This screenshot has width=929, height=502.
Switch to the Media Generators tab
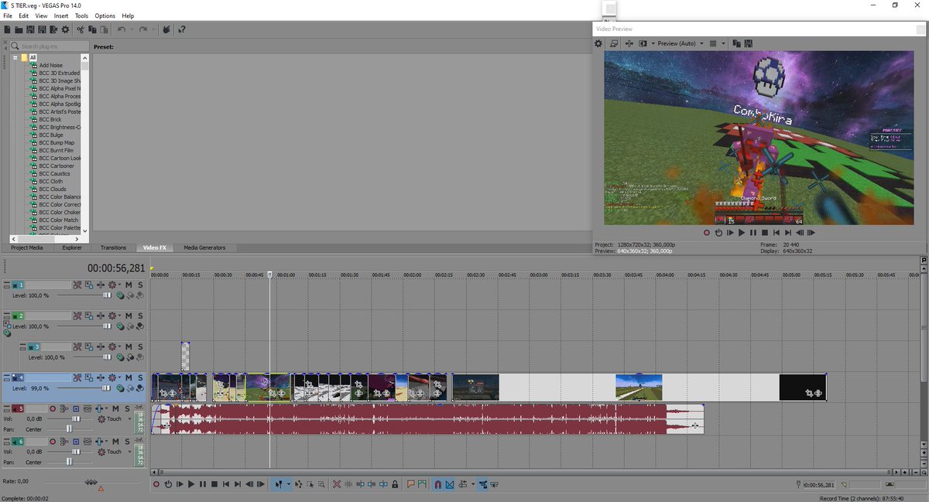coord(204,248)
